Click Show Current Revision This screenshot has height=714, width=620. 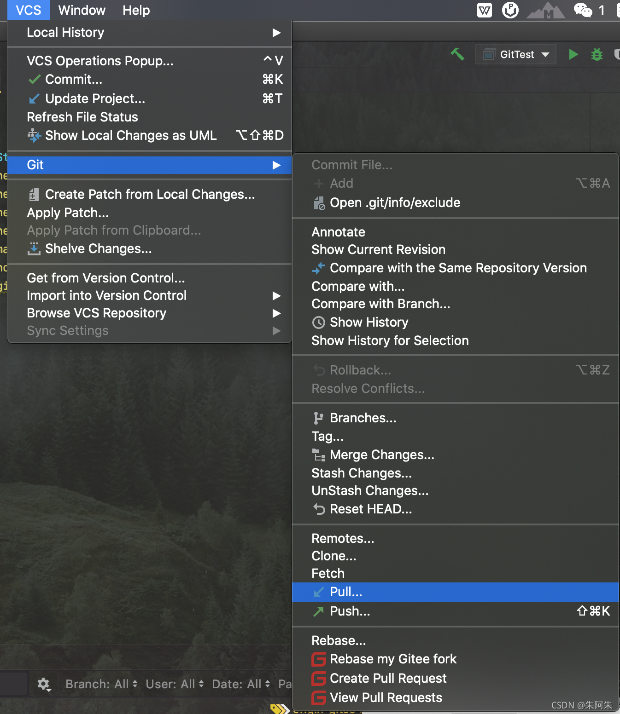455,249
